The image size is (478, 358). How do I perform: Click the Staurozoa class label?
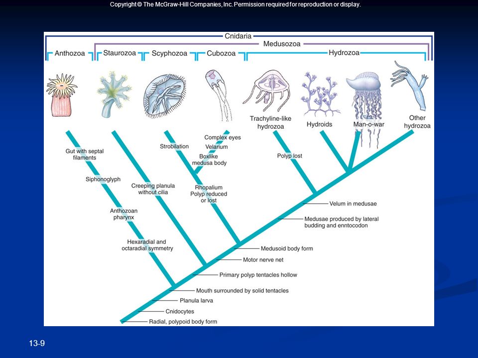click(119, 53)
